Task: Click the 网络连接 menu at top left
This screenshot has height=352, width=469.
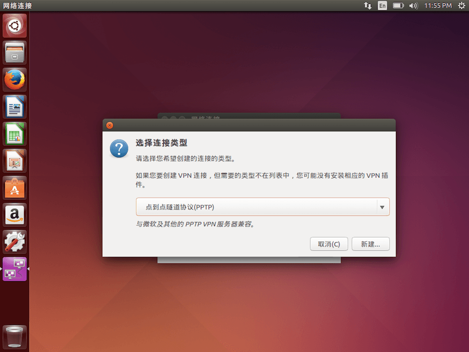Action: pos(17,5)
